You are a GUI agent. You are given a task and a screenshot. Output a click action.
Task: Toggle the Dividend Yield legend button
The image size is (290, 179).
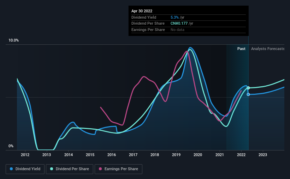[x=25, y=169]
